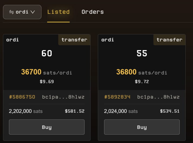Viewport: 193px width, 143px height.
Task: Switch to the Listed tab
Action: click(58, 12)
